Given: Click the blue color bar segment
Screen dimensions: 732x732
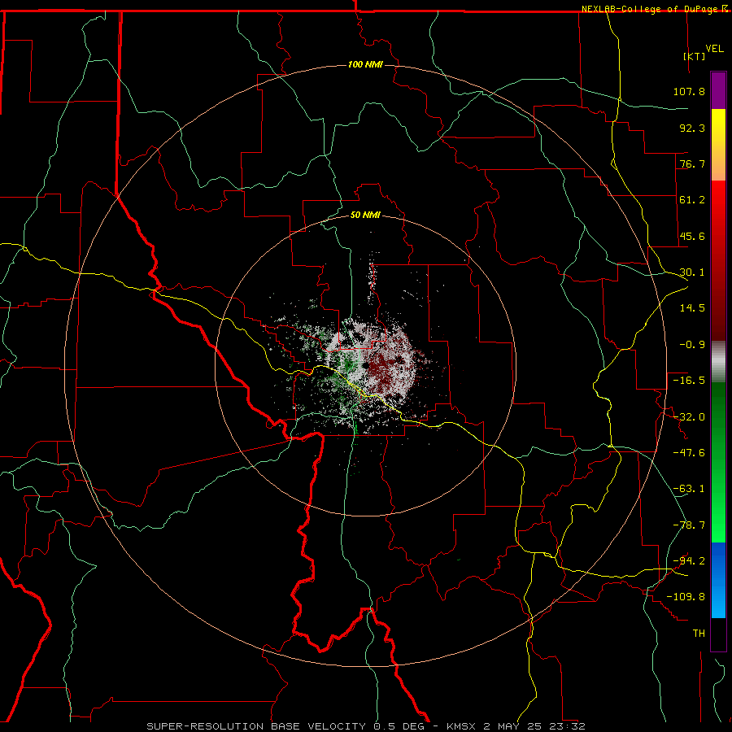Looking at the screenshot, I should tap(718, 580).
